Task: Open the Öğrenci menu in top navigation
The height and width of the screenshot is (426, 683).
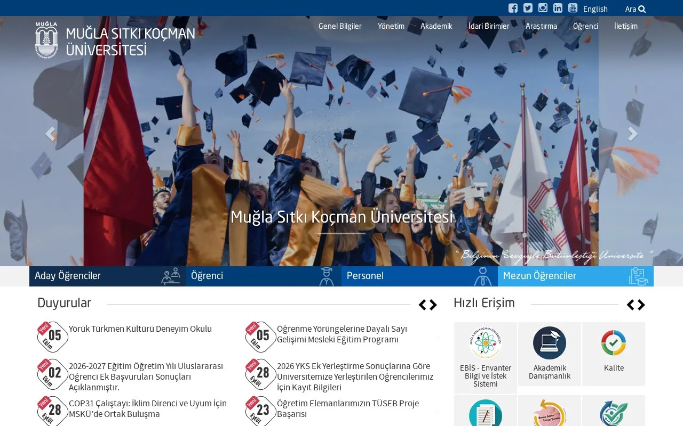Action: 585,26
